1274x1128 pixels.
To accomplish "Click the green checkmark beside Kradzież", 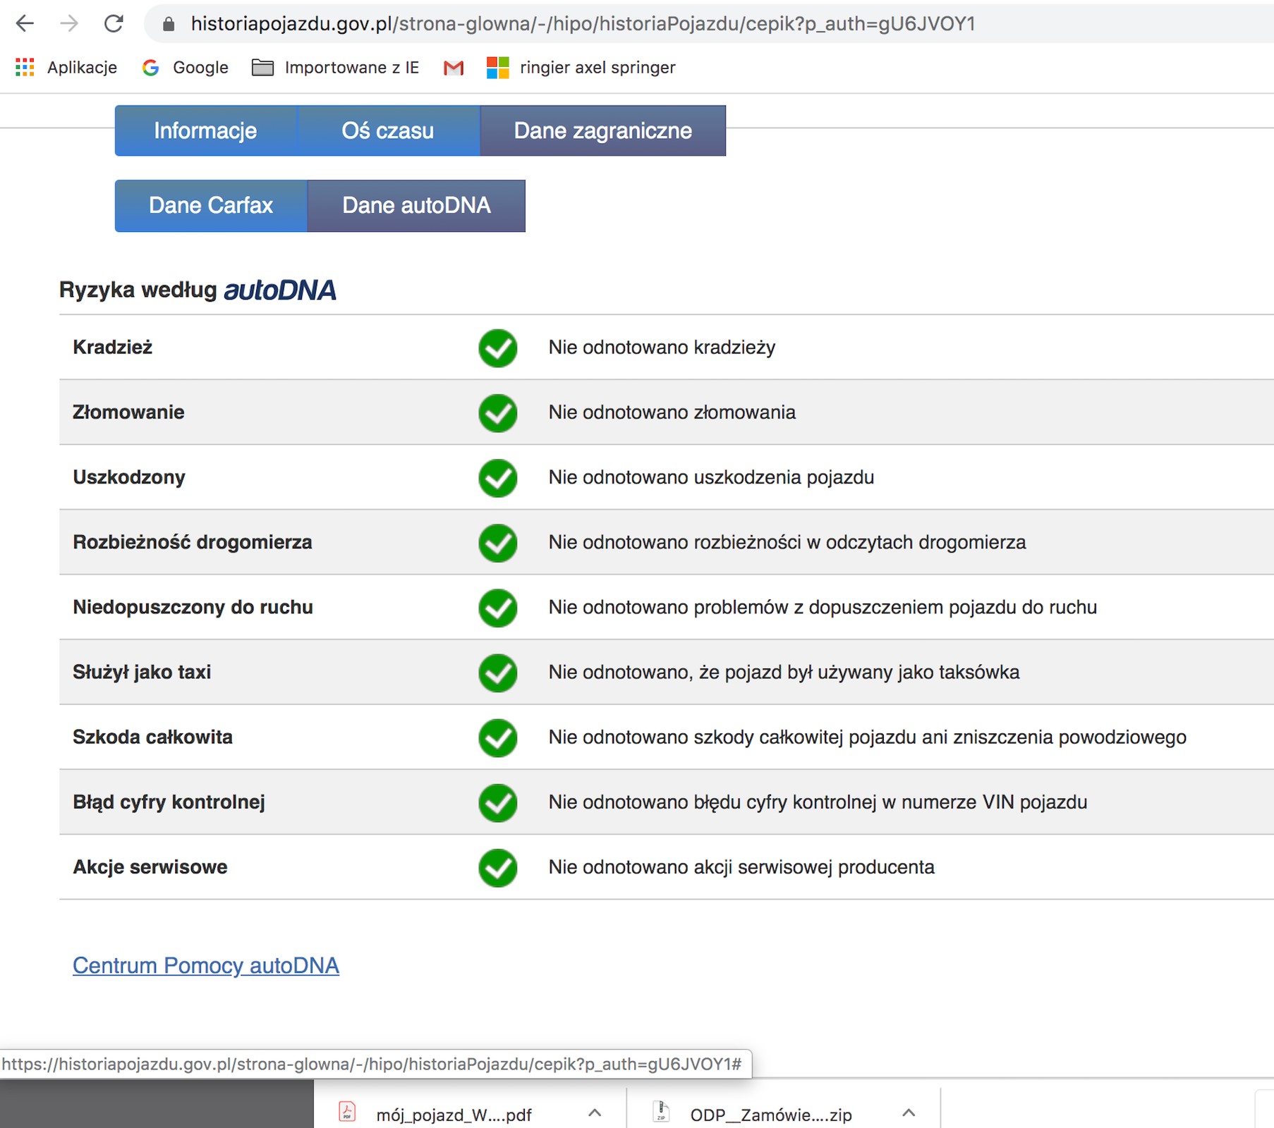I will click(x=498, y=348).
